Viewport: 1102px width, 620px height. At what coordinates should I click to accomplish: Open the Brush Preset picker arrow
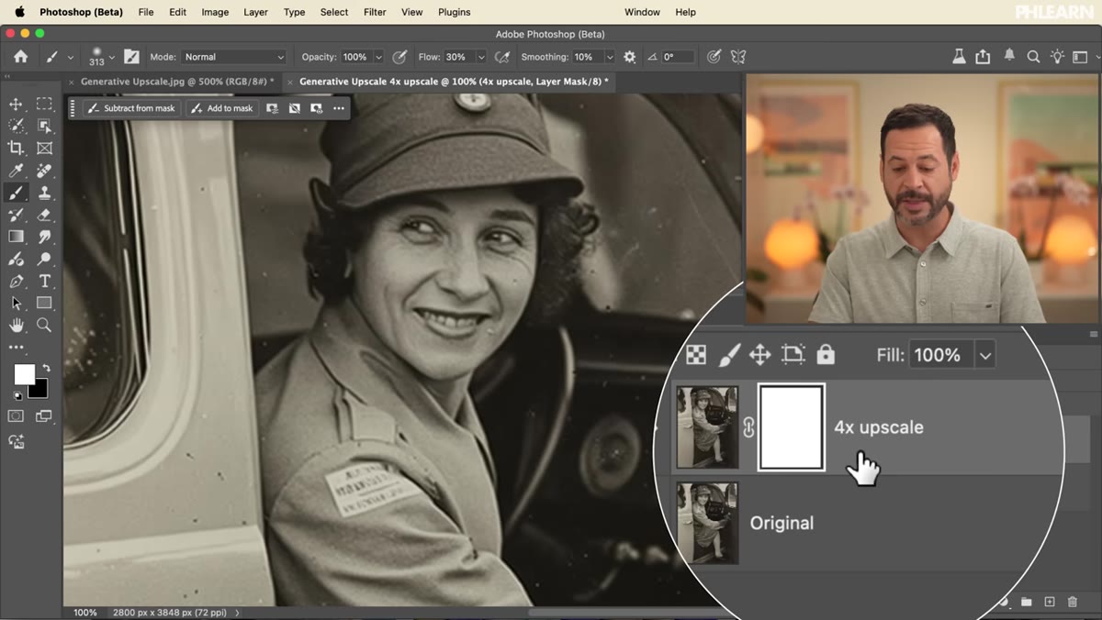pos(112,57)
